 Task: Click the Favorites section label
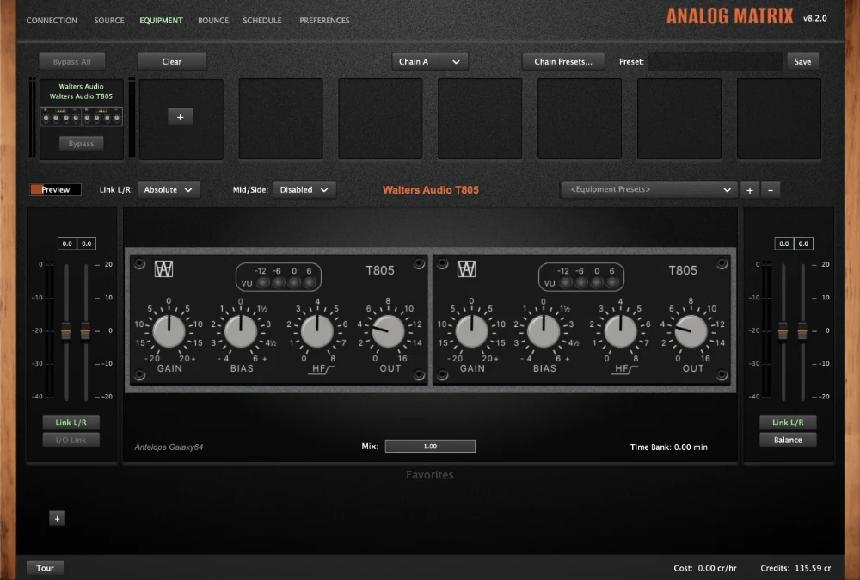coord(429,475)
